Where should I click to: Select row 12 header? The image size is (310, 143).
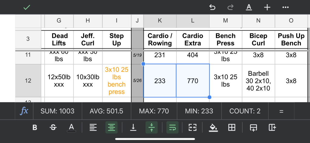[x=28, y=81]
